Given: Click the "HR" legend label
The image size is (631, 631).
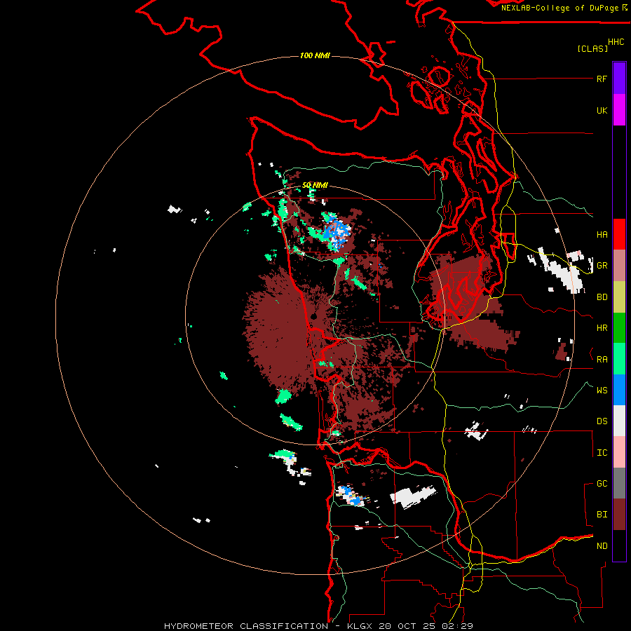Looking at the screenshot, I should 602,328.
